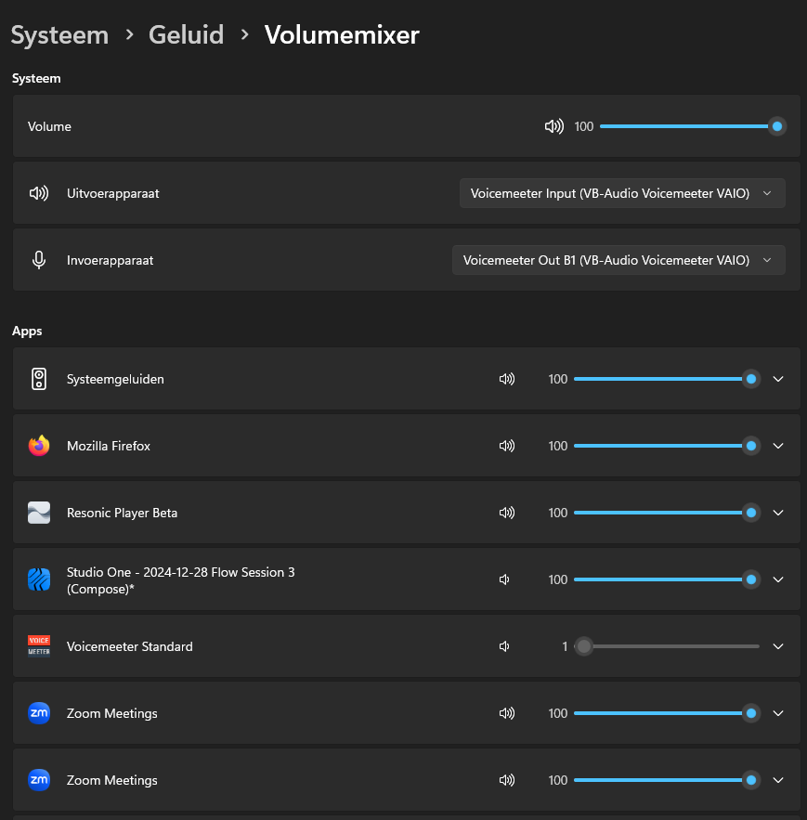Mute Mozilla Firefox with its speaker icon
The image size is (807, 820).
point(507,446)
